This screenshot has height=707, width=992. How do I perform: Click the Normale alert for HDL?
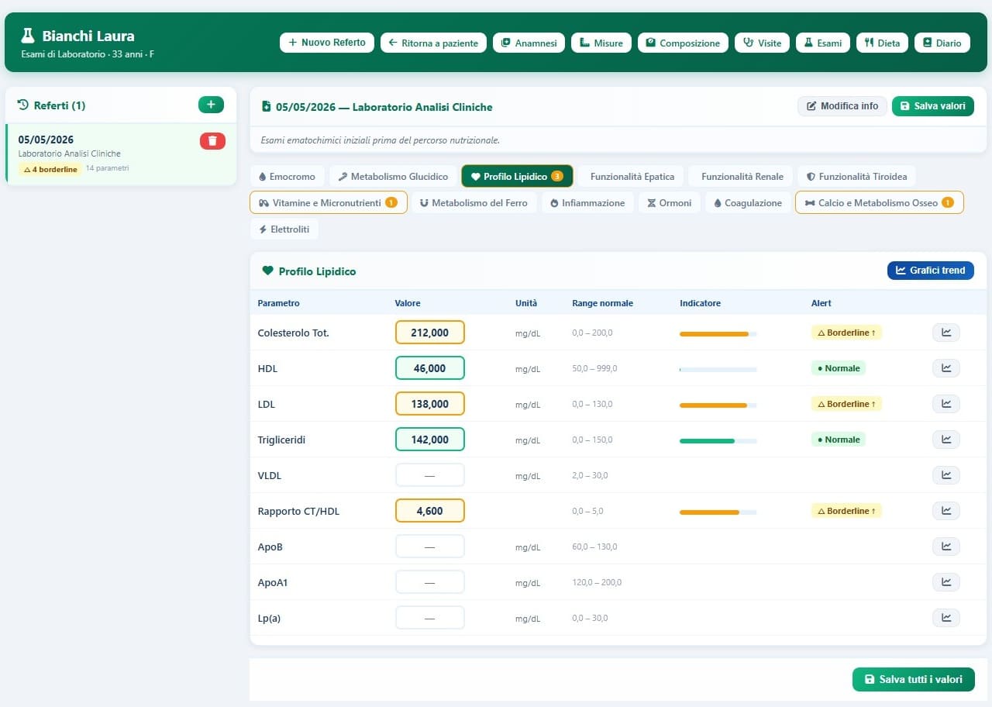click(x=839, y=368)
